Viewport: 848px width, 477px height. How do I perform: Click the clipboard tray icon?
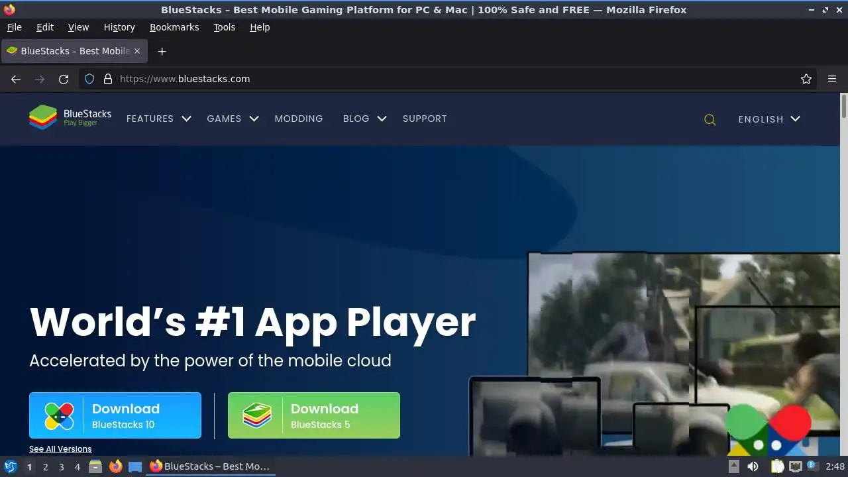click(x=778, y=466)
